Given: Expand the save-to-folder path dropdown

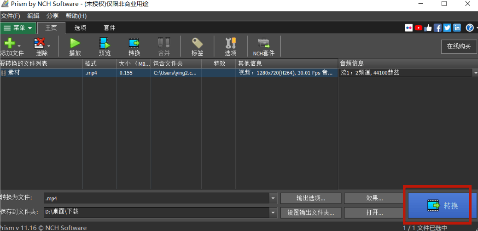Looking at the screenshot, I should point(273,212).
